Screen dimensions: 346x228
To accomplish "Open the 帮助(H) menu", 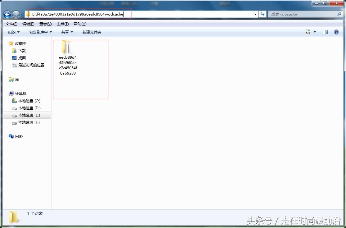I will tap(80, 24).
